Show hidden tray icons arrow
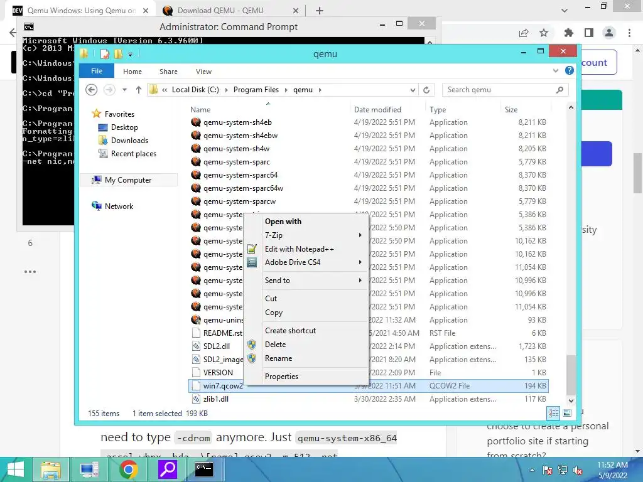The width and height of the screenshot is (643, 482). pyautogui.click(x=532, y=471)
